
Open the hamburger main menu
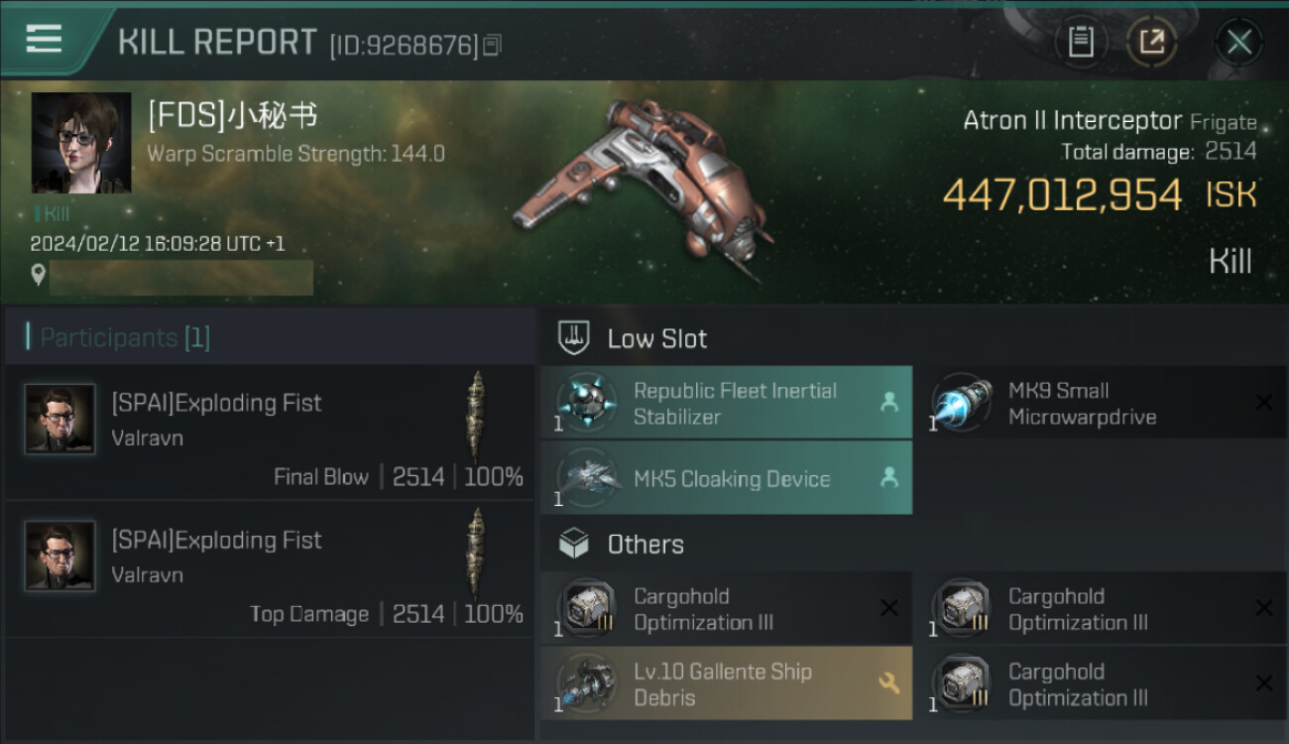point(45,40)
